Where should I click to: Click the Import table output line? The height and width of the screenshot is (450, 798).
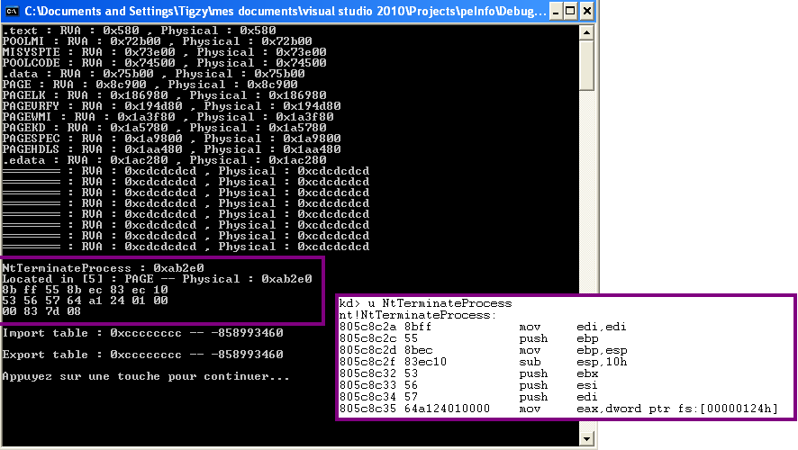pos(142,332)
